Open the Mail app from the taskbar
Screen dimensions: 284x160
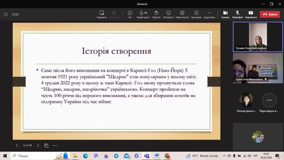click(126, 156)
